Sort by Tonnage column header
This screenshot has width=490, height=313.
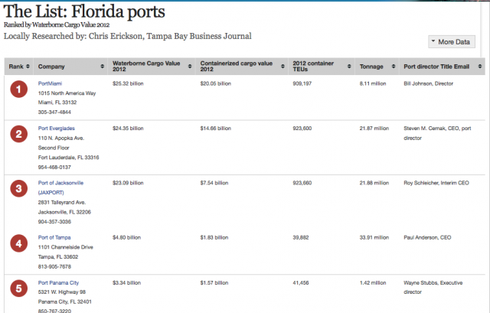click(x=374, y=67)
